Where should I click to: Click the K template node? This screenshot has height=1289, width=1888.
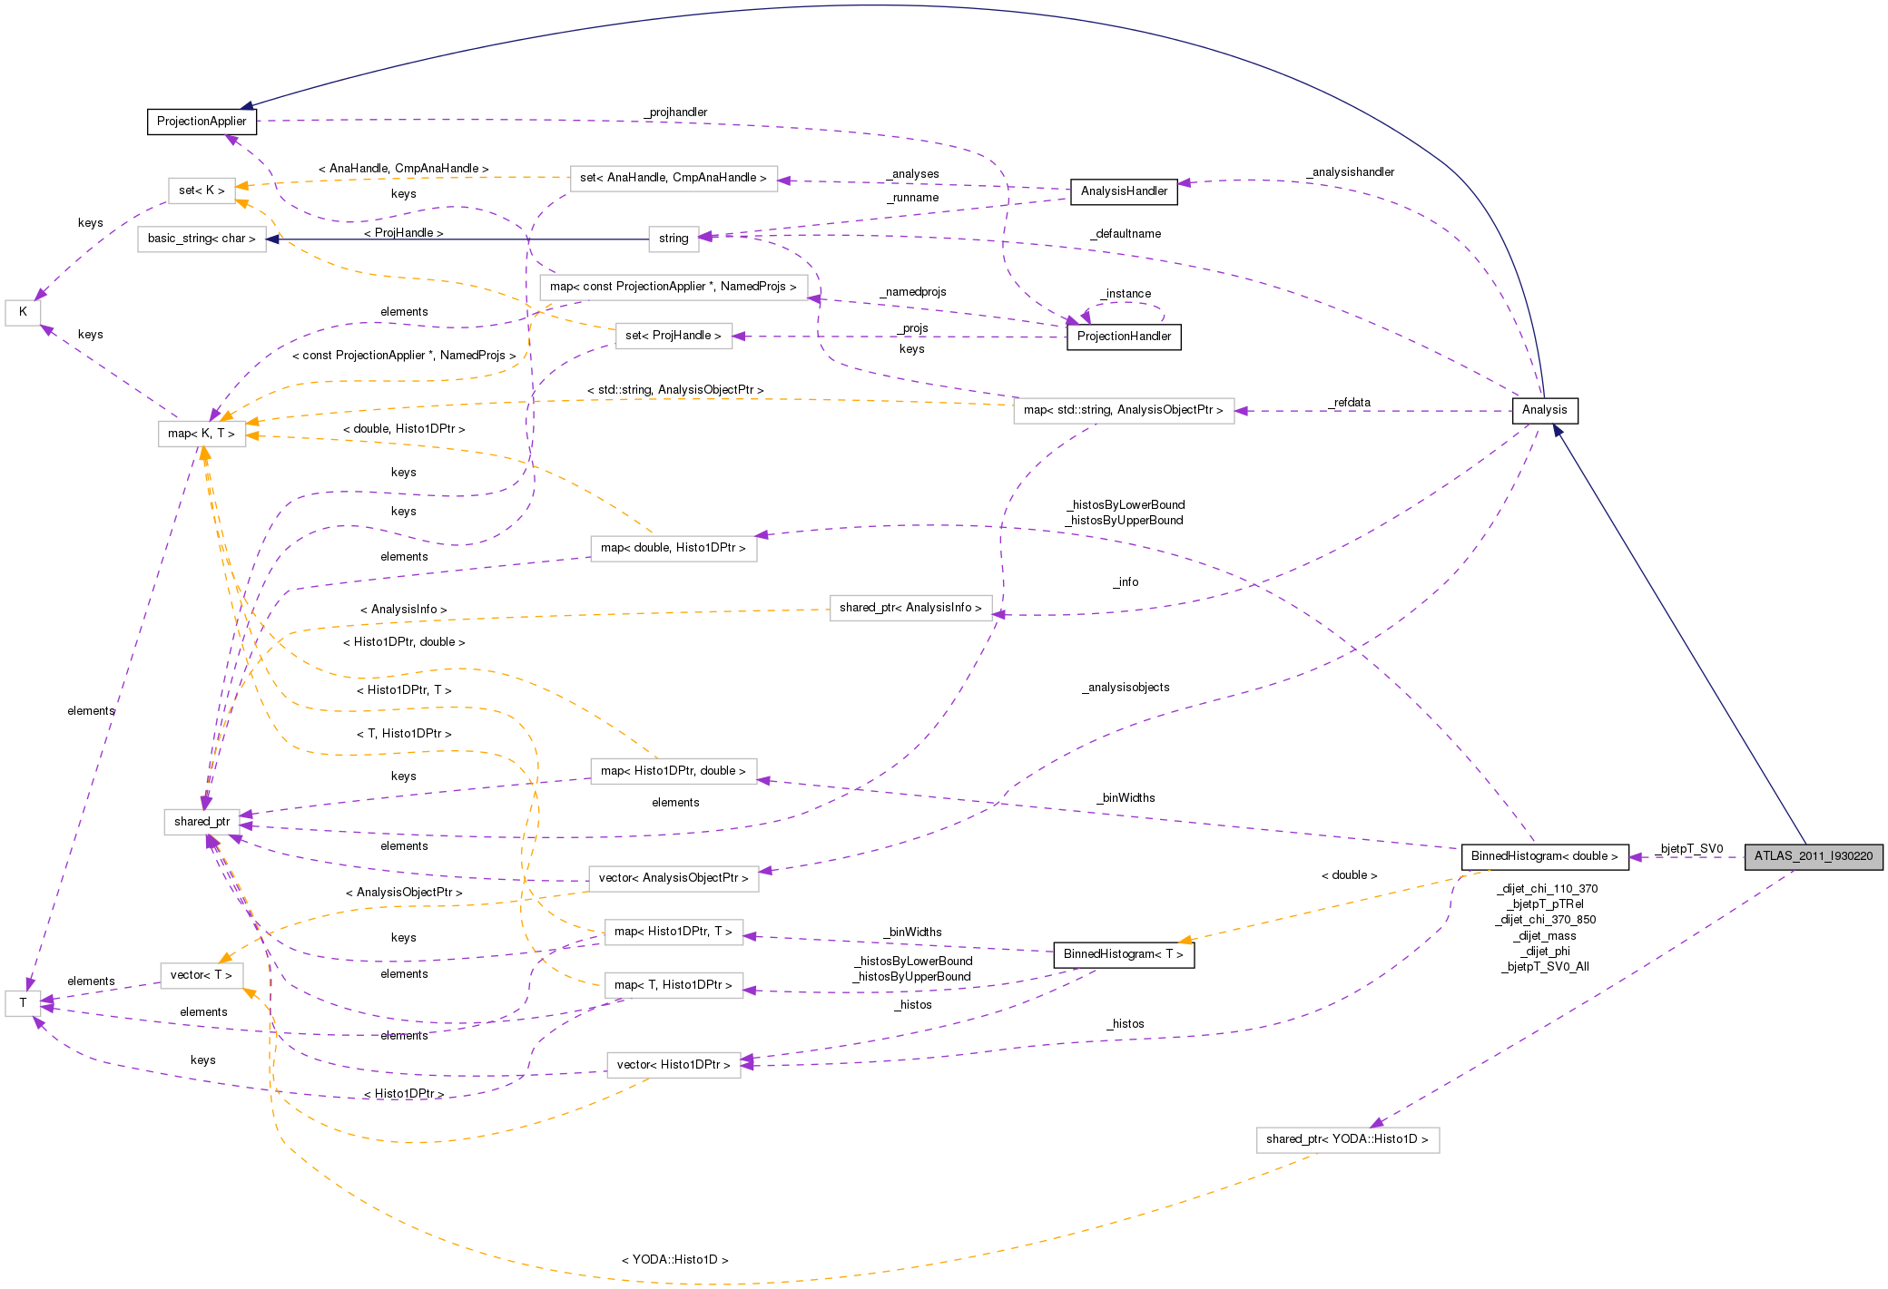pyautogui.click(x=23, y=312)
